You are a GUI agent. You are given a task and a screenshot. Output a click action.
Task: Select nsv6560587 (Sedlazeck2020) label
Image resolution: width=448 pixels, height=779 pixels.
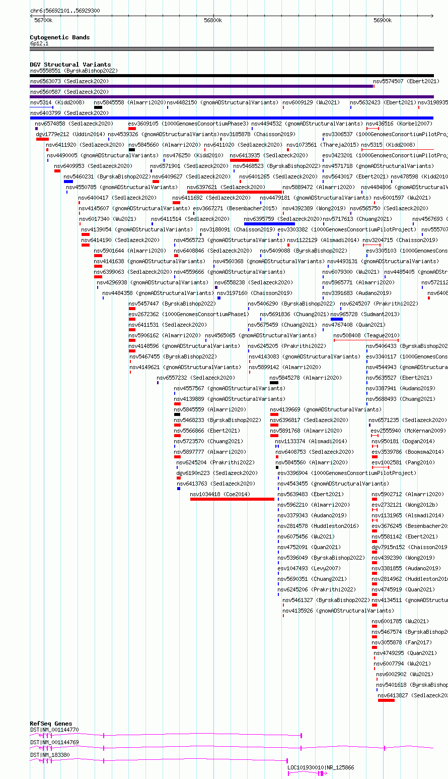(69, 92)
